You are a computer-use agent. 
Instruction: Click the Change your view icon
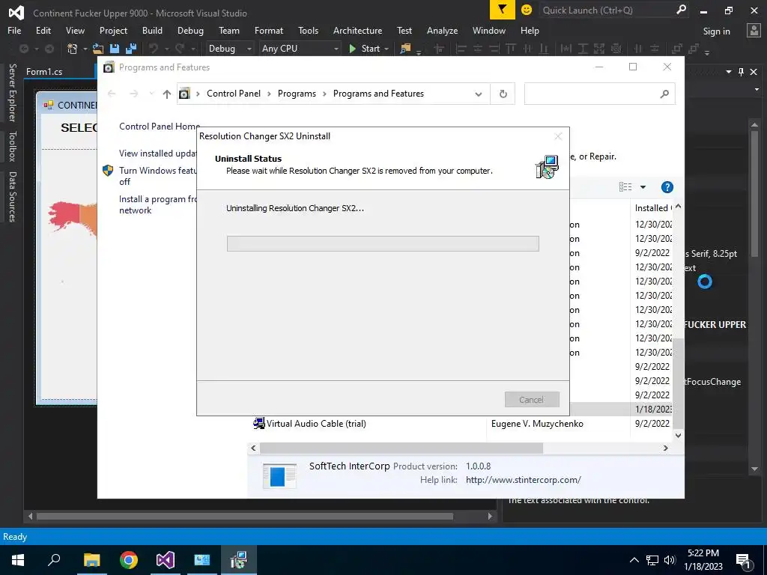pyautogui.click(x=625, y=187)
